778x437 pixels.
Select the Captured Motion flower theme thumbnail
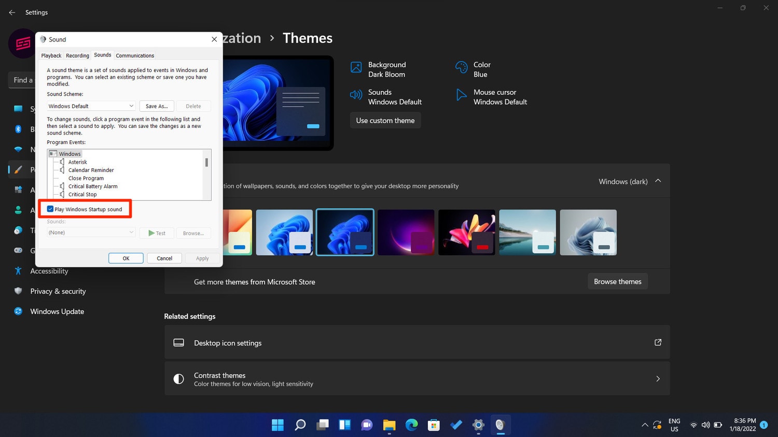coord(467,232)
